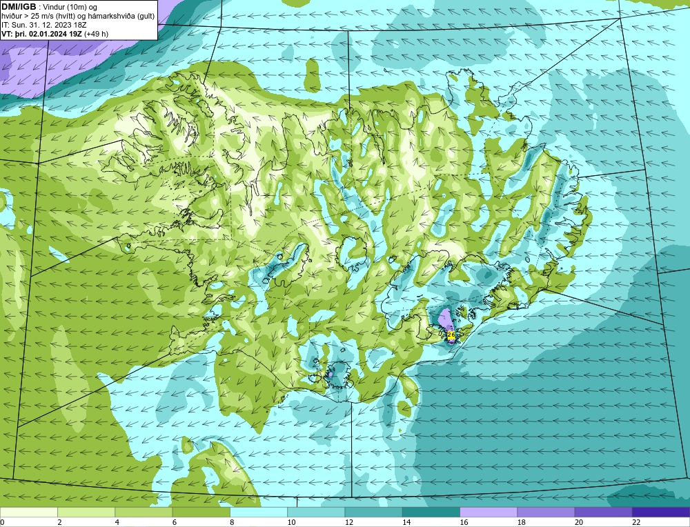
Task: Click the dark indigo 22+ m/s legend swatch
Action: tap(661, 512)
